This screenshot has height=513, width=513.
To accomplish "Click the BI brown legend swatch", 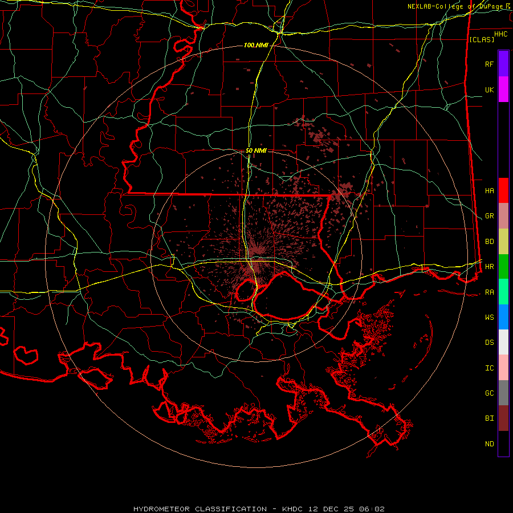I will coord(503,418).
